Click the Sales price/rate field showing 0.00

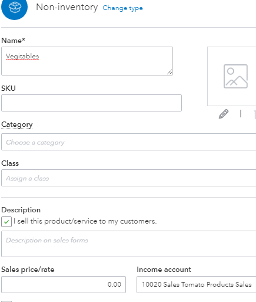(x=64, y=284)
